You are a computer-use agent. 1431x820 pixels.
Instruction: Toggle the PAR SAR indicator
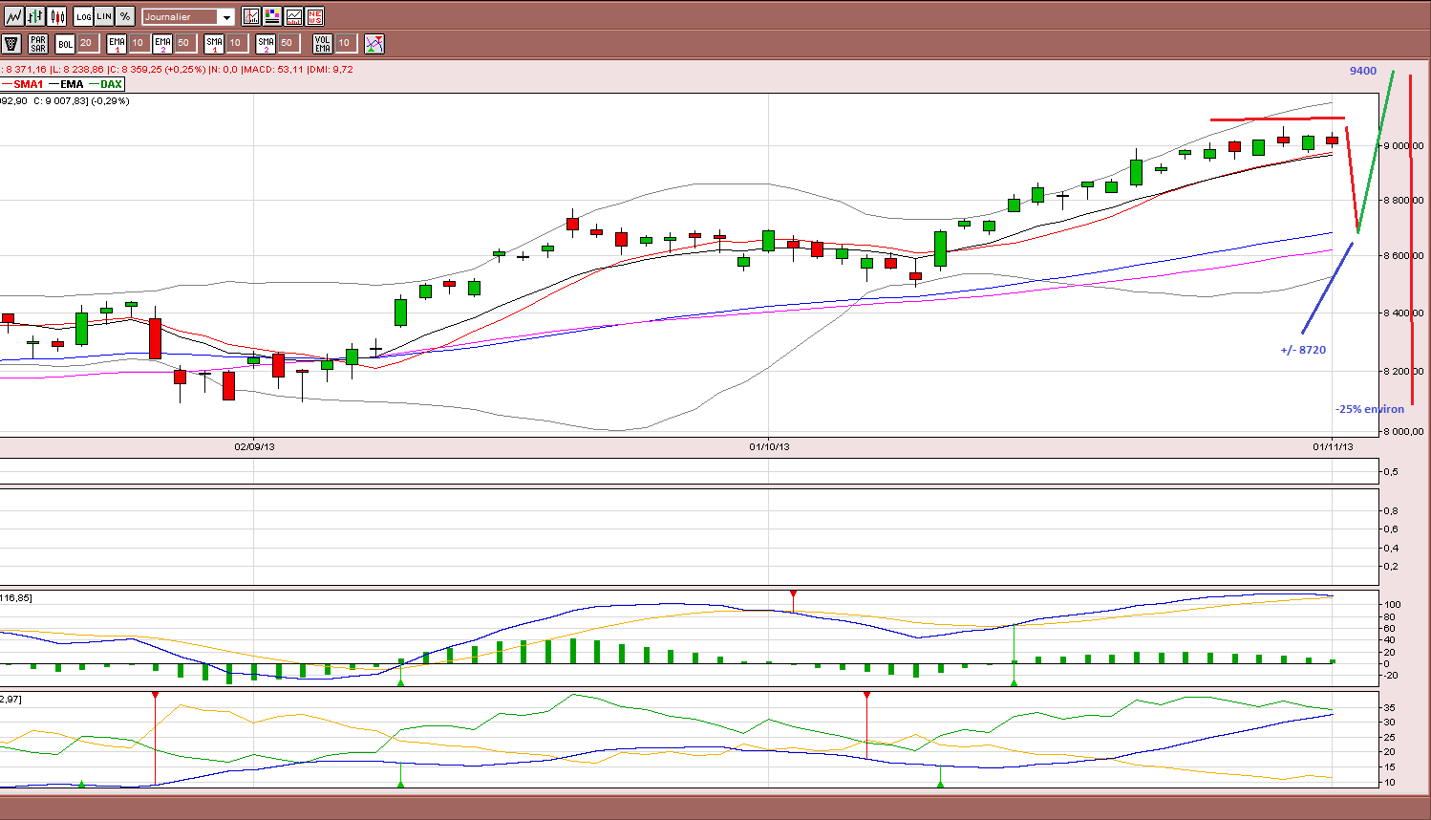click(x=37, y=44)
